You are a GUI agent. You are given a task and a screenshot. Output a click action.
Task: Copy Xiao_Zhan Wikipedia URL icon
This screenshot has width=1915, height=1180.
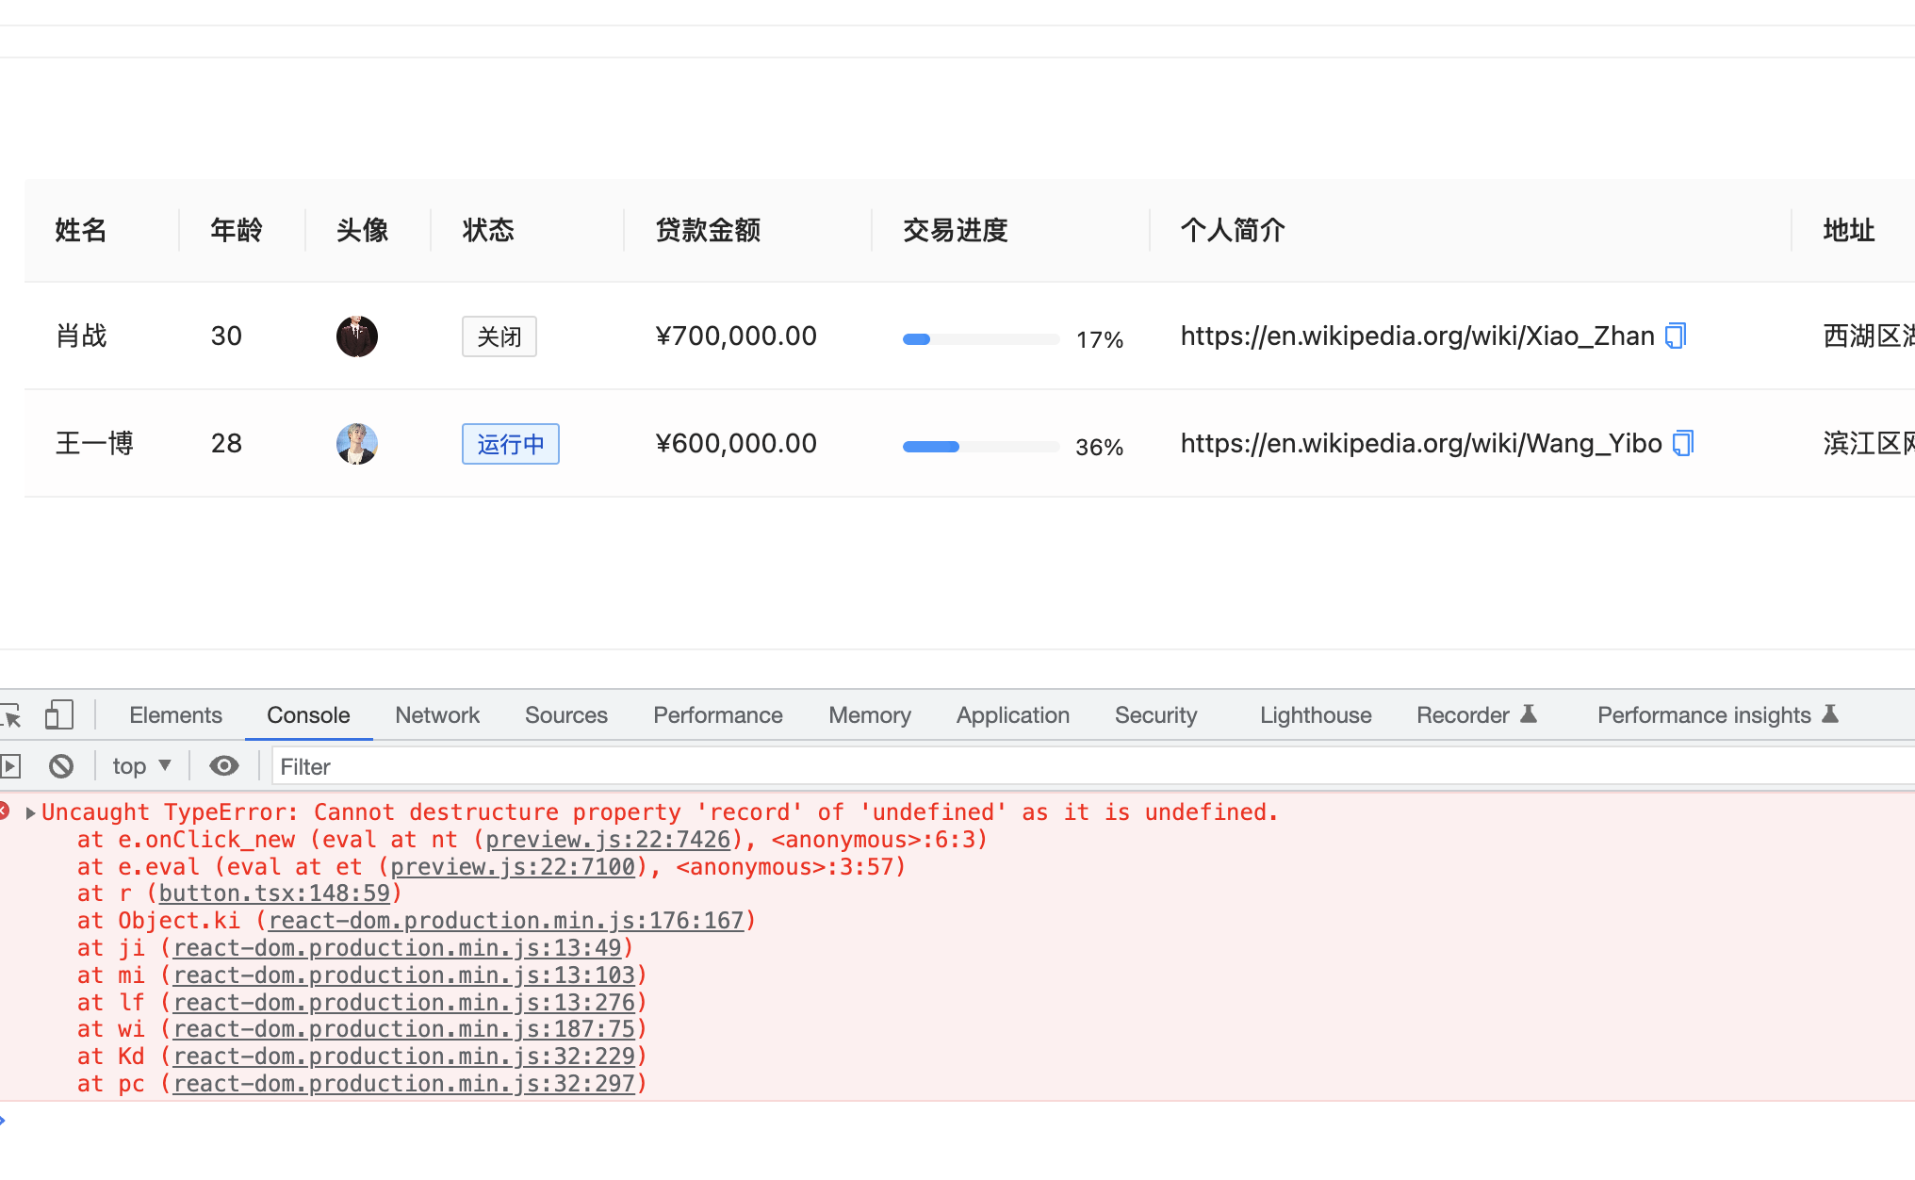(1676, 336)
